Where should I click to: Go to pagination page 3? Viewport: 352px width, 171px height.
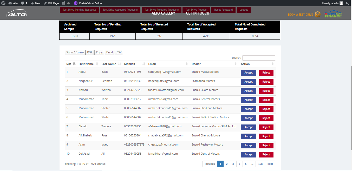click(x=233, y=164)
